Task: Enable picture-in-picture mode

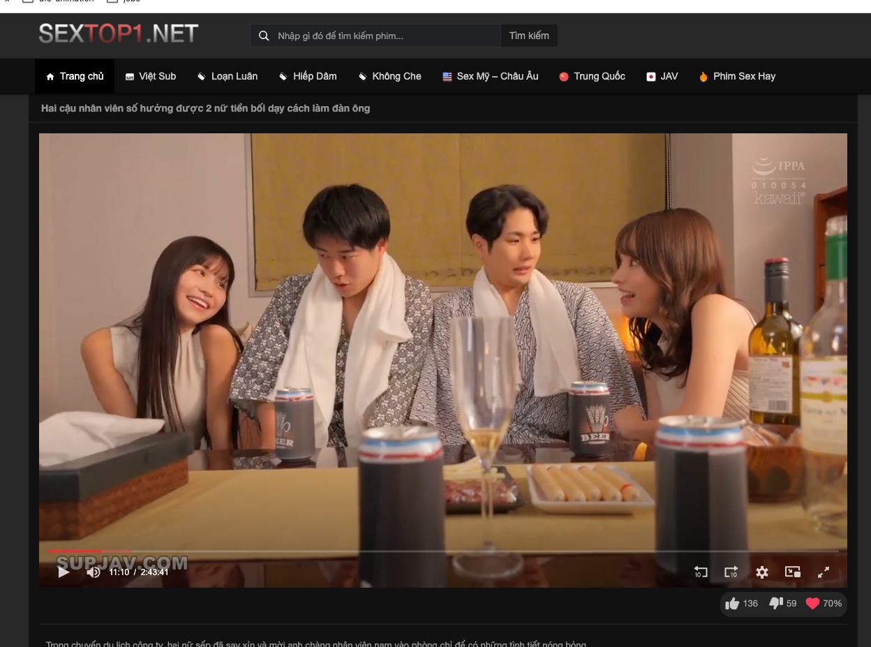Action: (792, 572)
